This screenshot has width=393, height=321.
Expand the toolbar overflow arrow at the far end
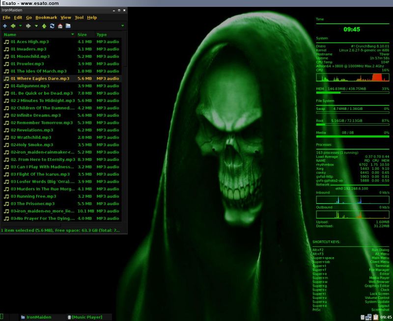coord(122,26)
